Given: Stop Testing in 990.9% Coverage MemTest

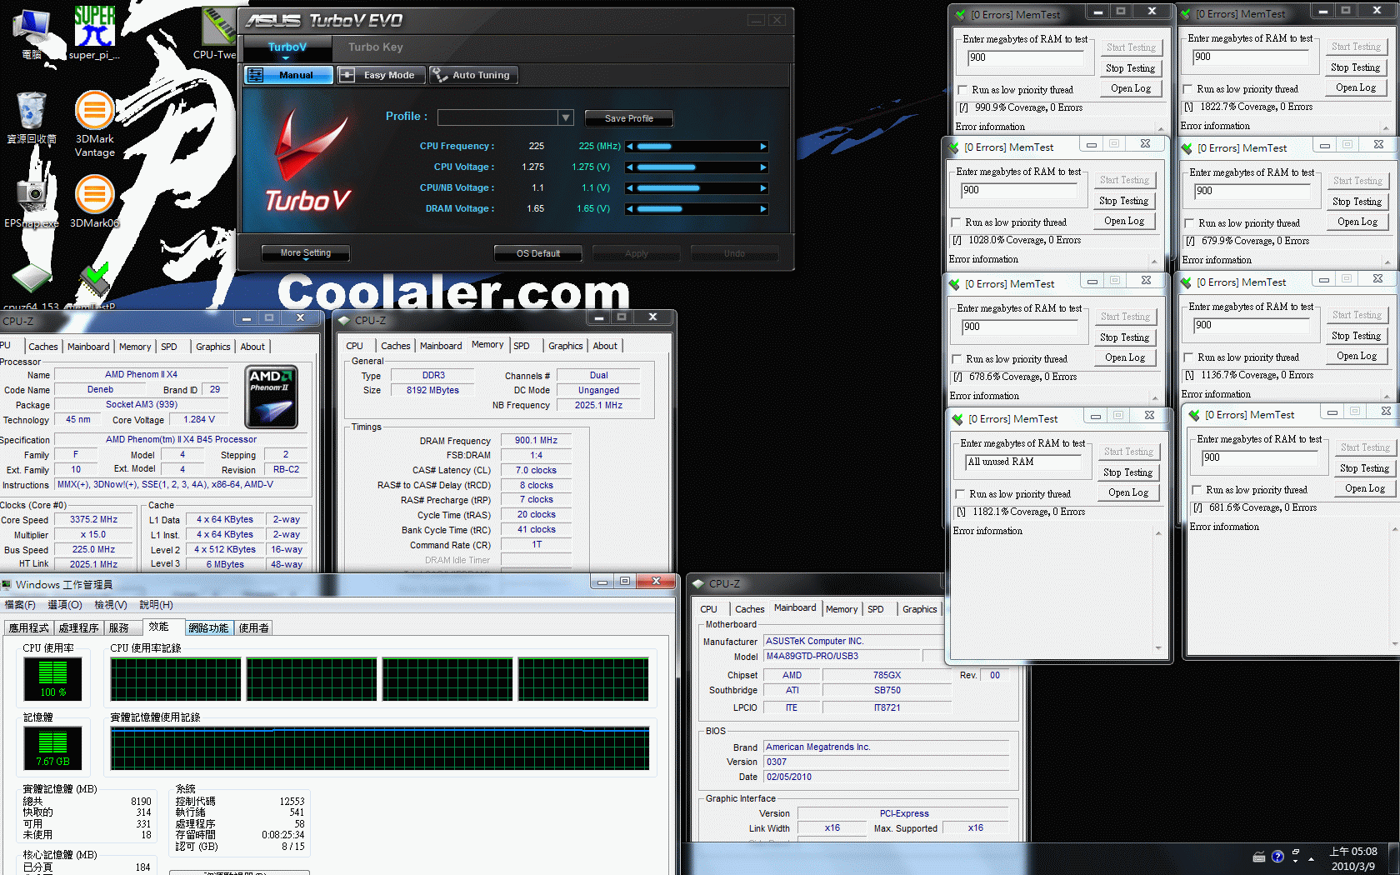Looking at the screenshot, I should 1130,68.
